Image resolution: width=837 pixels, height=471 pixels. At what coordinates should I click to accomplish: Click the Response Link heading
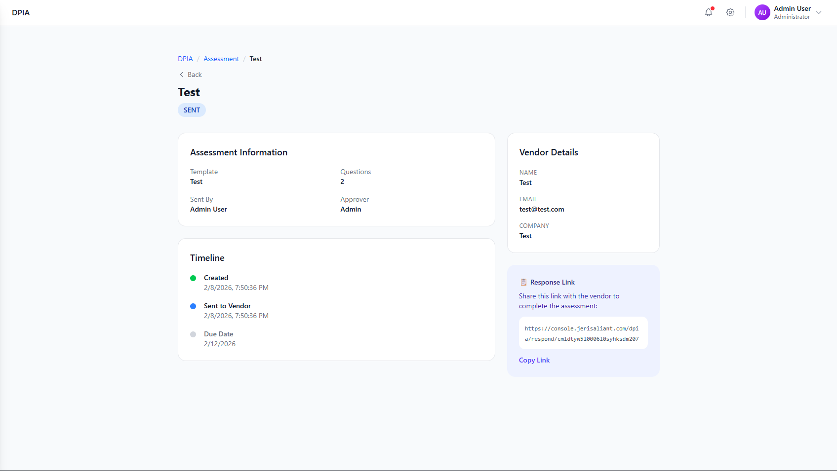click(552, 282)
